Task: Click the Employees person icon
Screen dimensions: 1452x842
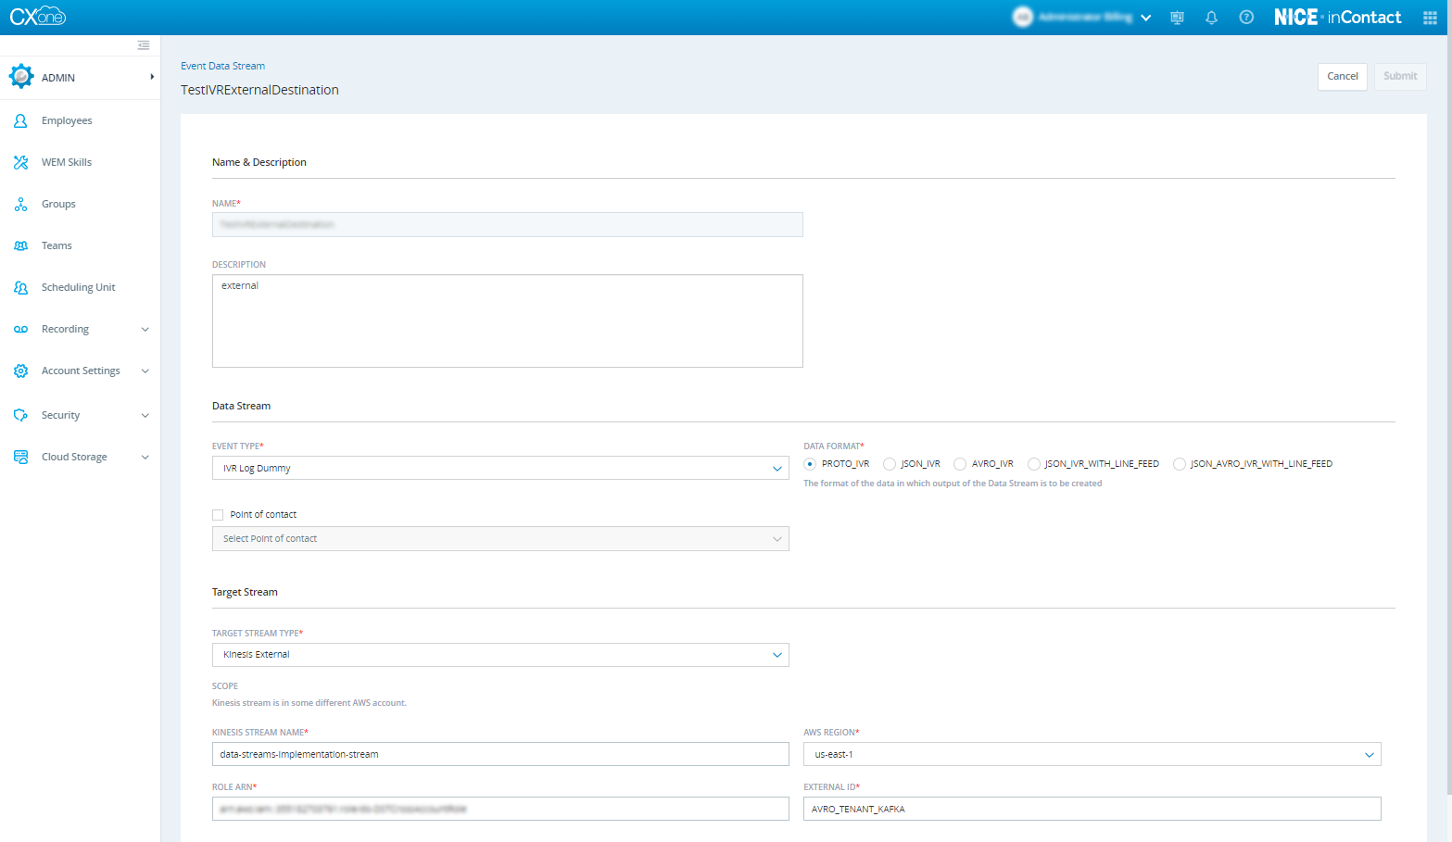Action: [x=20, y=120]
